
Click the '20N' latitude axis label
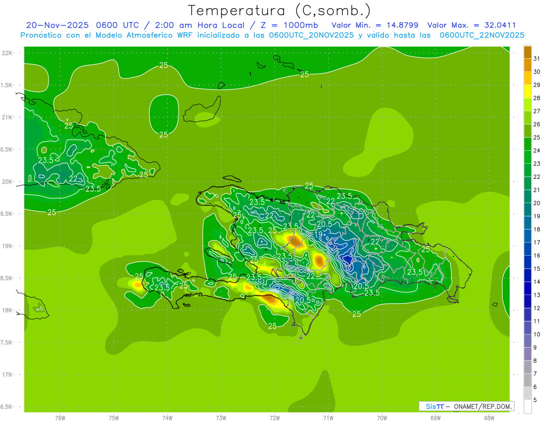6,182
